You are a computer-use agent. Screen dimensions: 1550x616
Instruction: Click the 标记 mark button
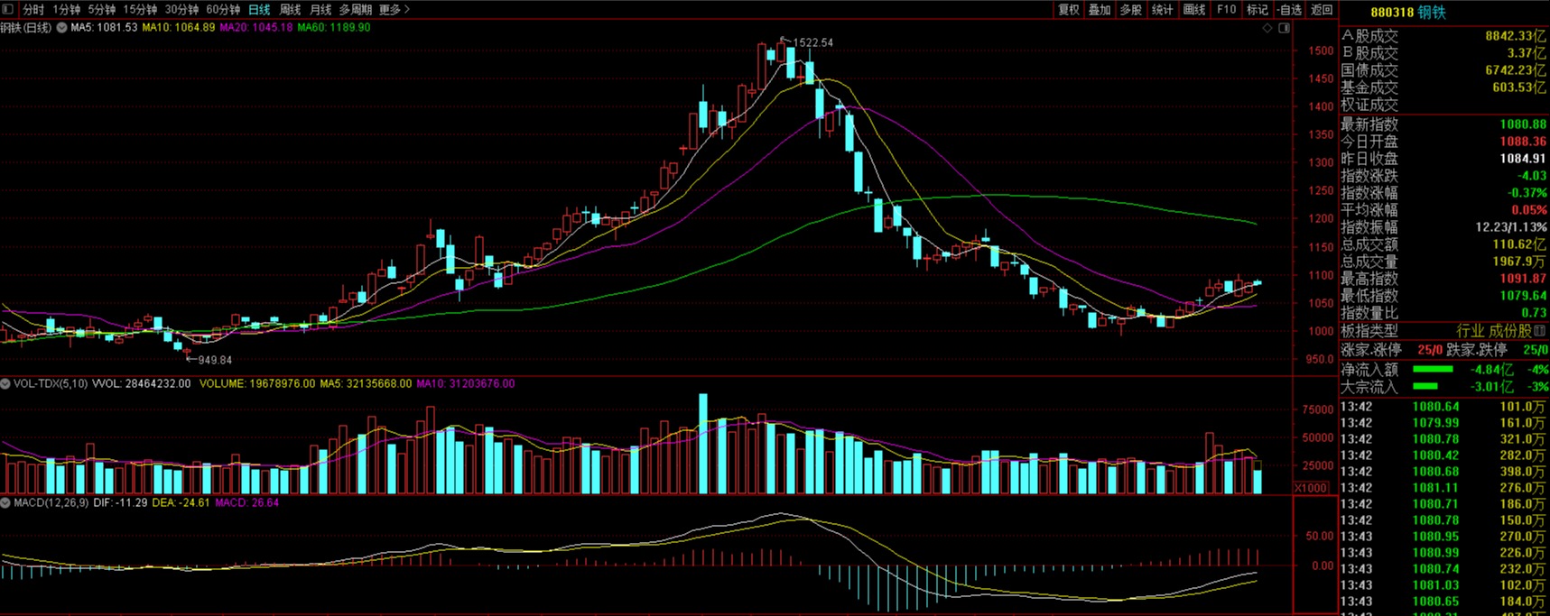1258,10
